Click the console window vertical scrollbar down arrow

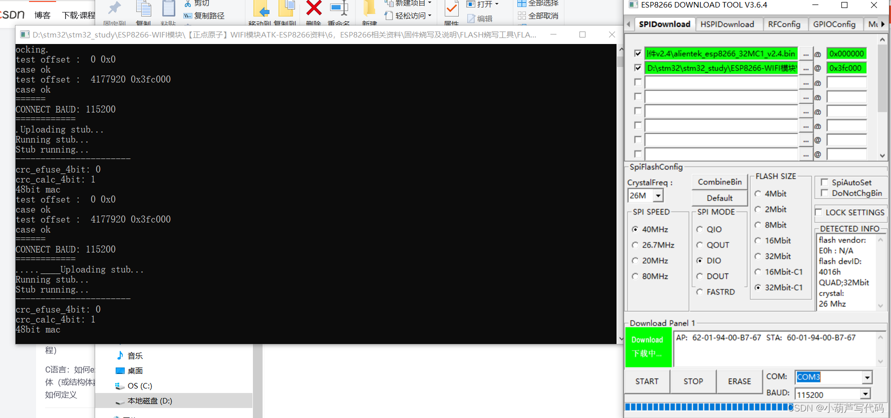(621, 338)
